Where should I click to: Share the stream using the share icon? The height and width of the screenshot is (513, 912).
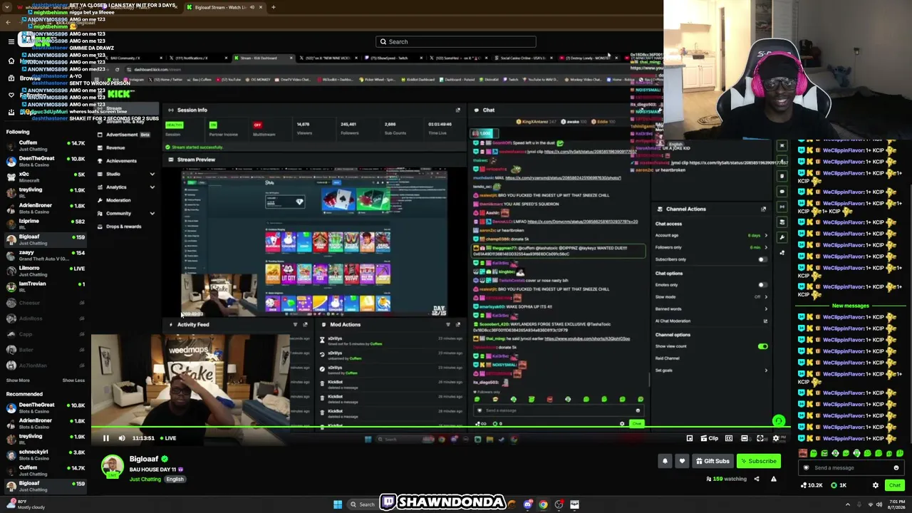[757, 479]
